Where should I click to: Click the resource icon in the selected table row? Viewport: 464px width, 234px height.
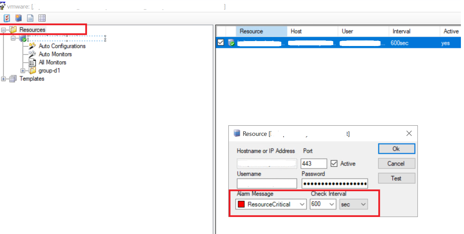(231, 43)
